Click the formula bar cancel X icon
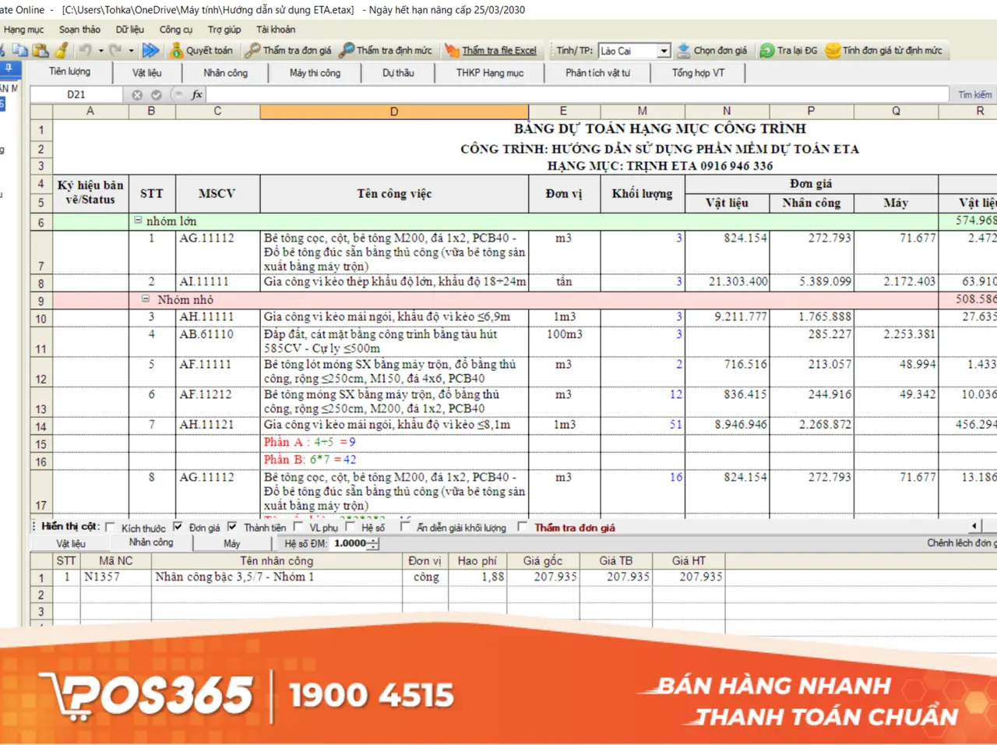 click(x=137, y=94)
